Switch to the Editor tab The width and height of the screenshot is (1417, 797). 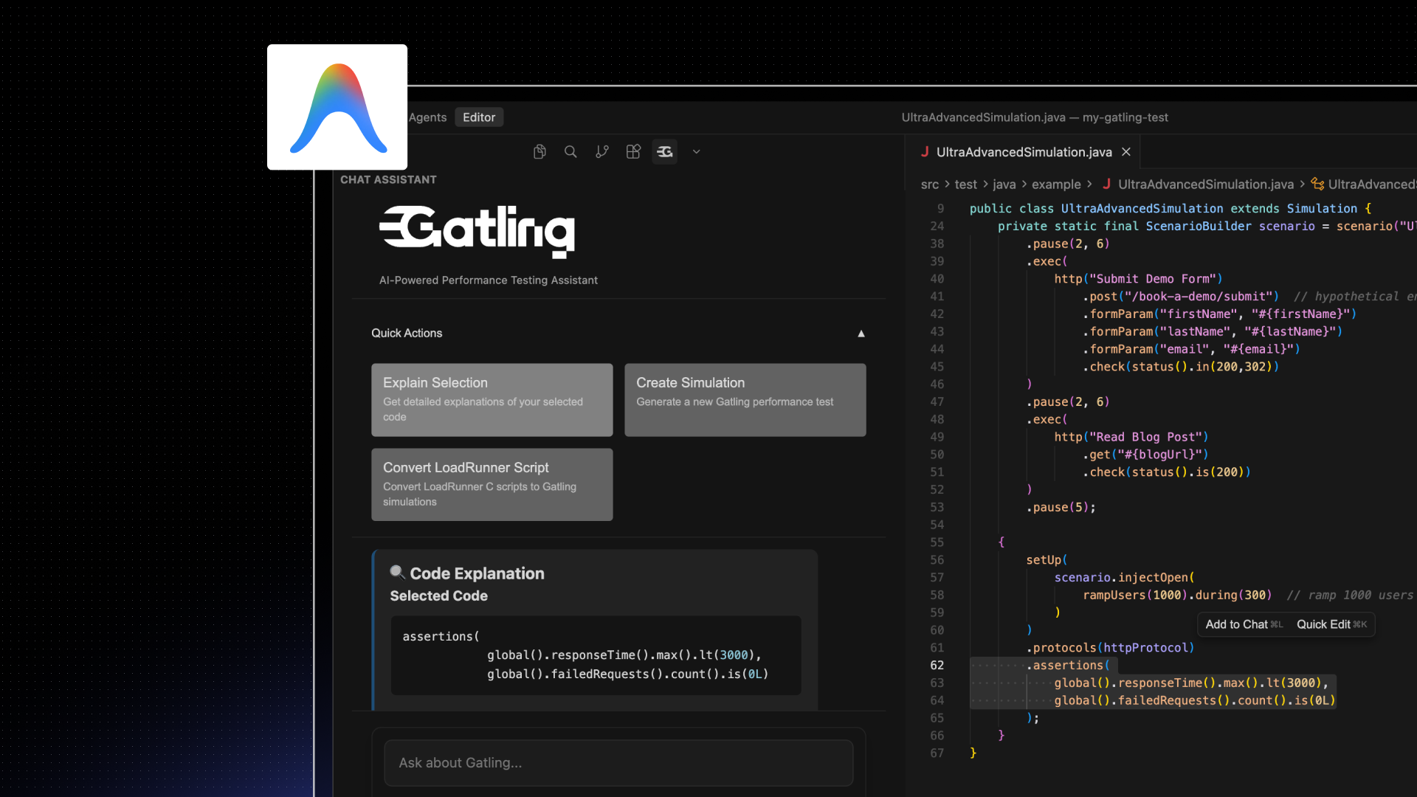point(479,117)
